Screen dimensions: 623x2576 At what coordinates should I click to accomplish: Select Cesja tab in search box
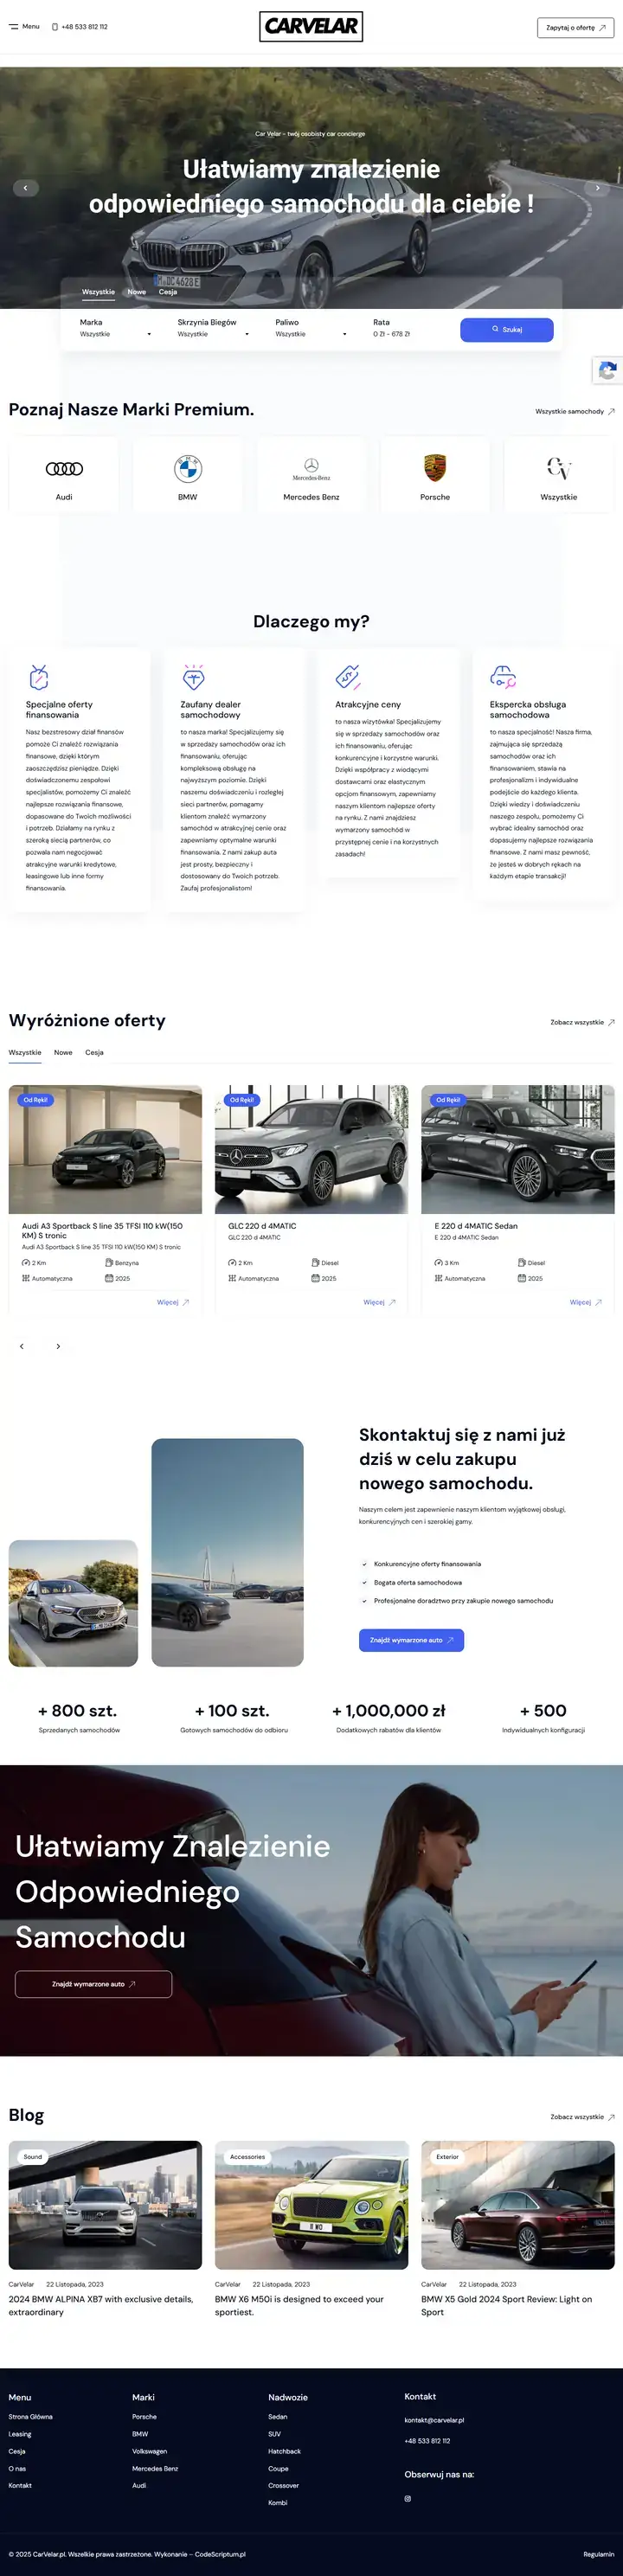tap(168, 292)
